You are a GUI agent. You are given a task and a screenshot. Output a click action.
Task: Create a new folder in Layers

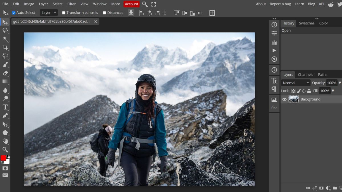335,188
